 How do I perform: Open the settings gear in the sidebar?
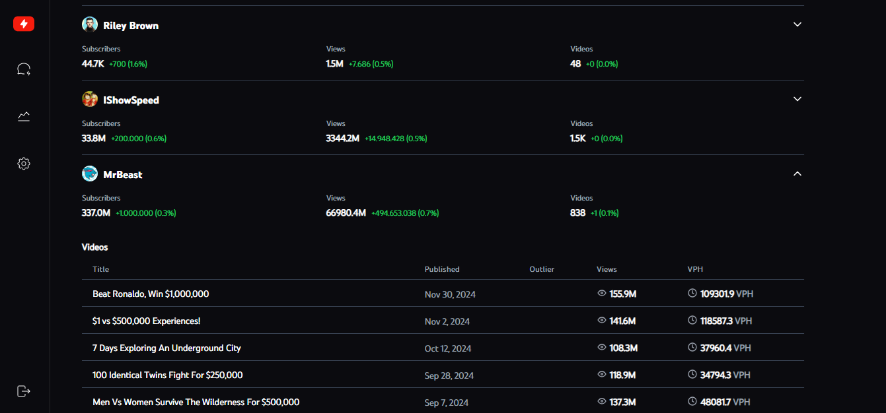click(24, 164)
